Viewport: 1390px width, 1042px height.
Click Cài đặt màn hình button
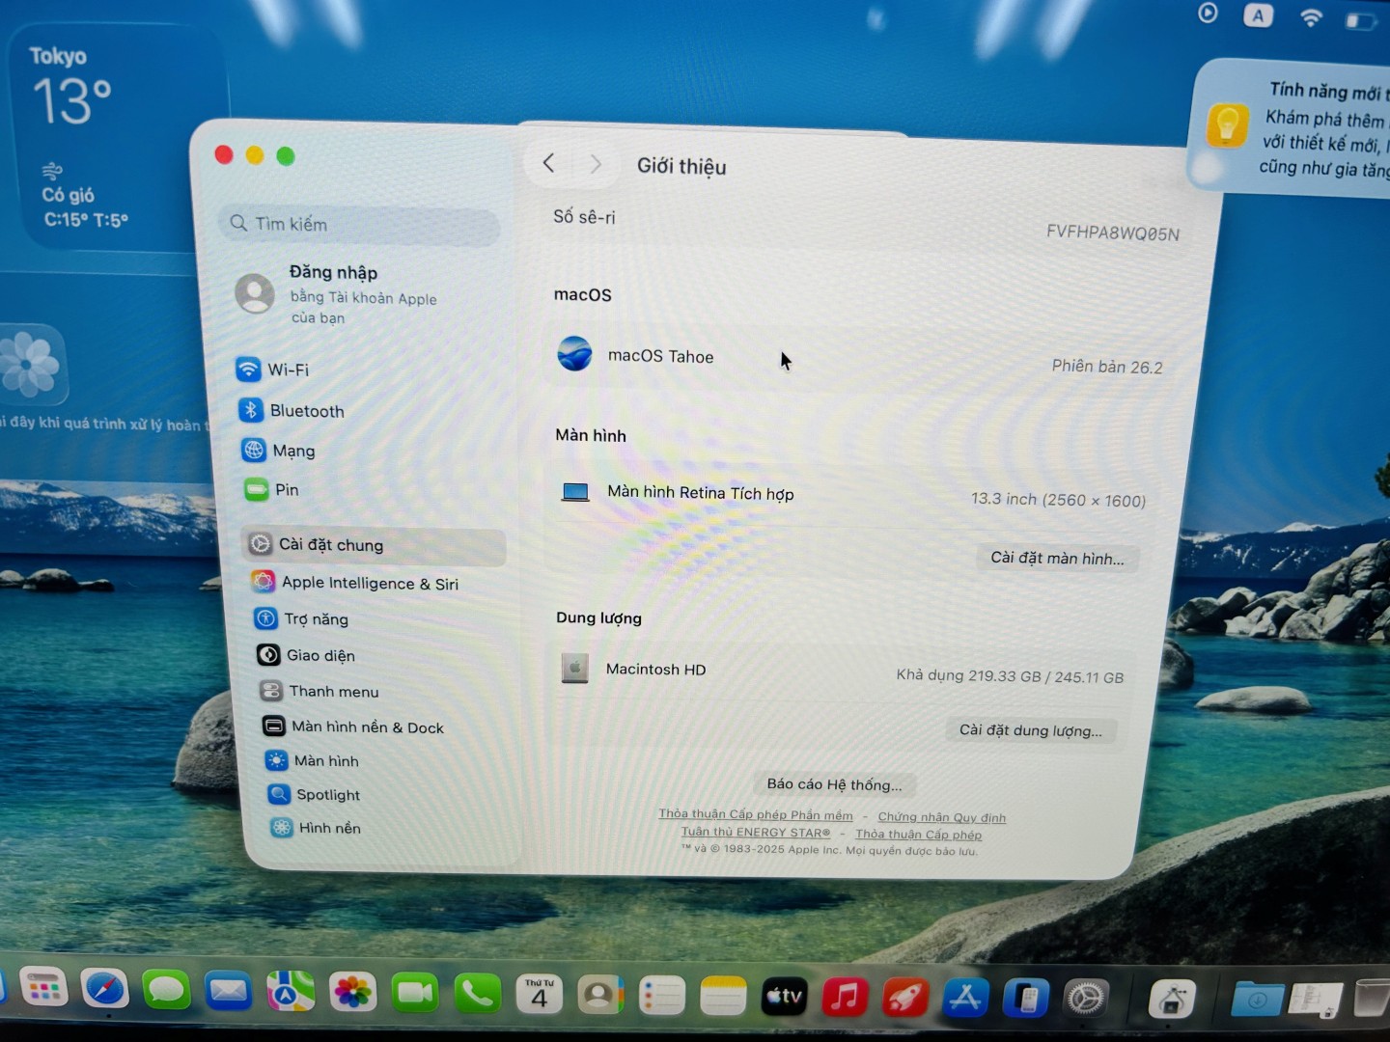click(1057, 558)
